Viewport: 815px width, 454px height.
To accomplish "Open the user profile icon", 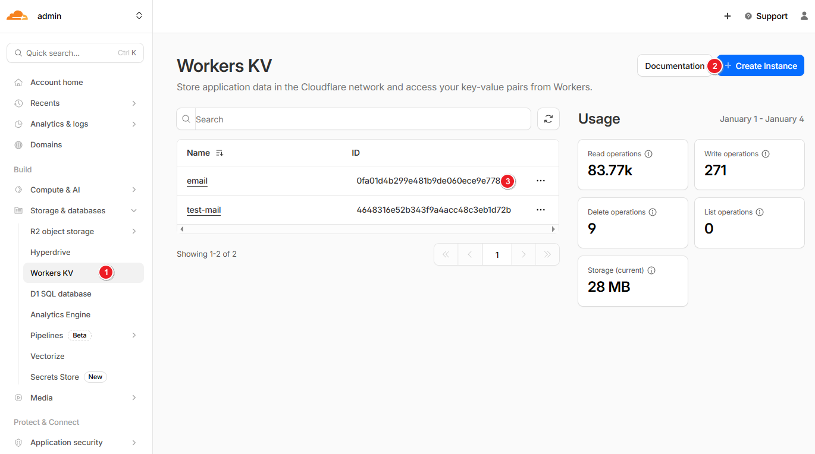I will point(804,16).
